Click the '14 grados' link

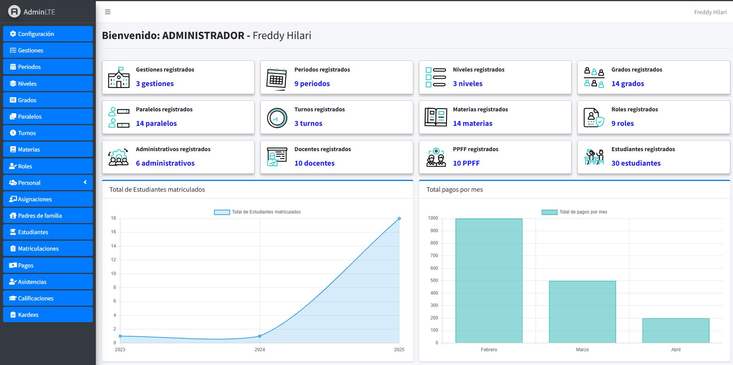click(x=628, y=84)
